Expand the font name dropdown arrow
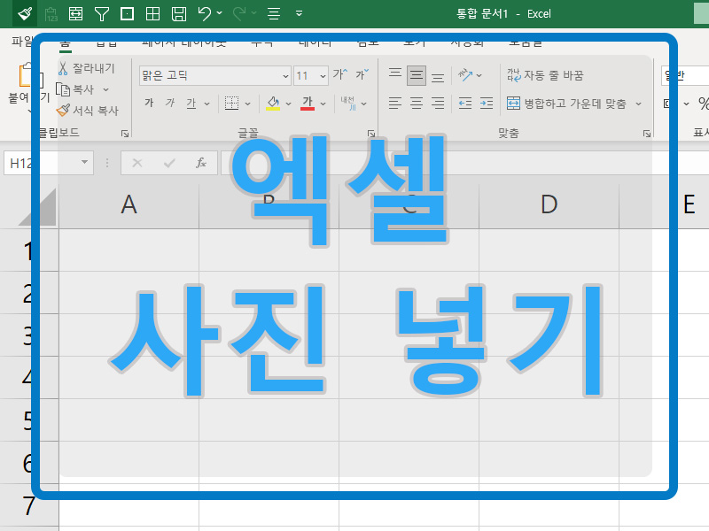The width and height of the screenshot is (709, 531). 285,76
